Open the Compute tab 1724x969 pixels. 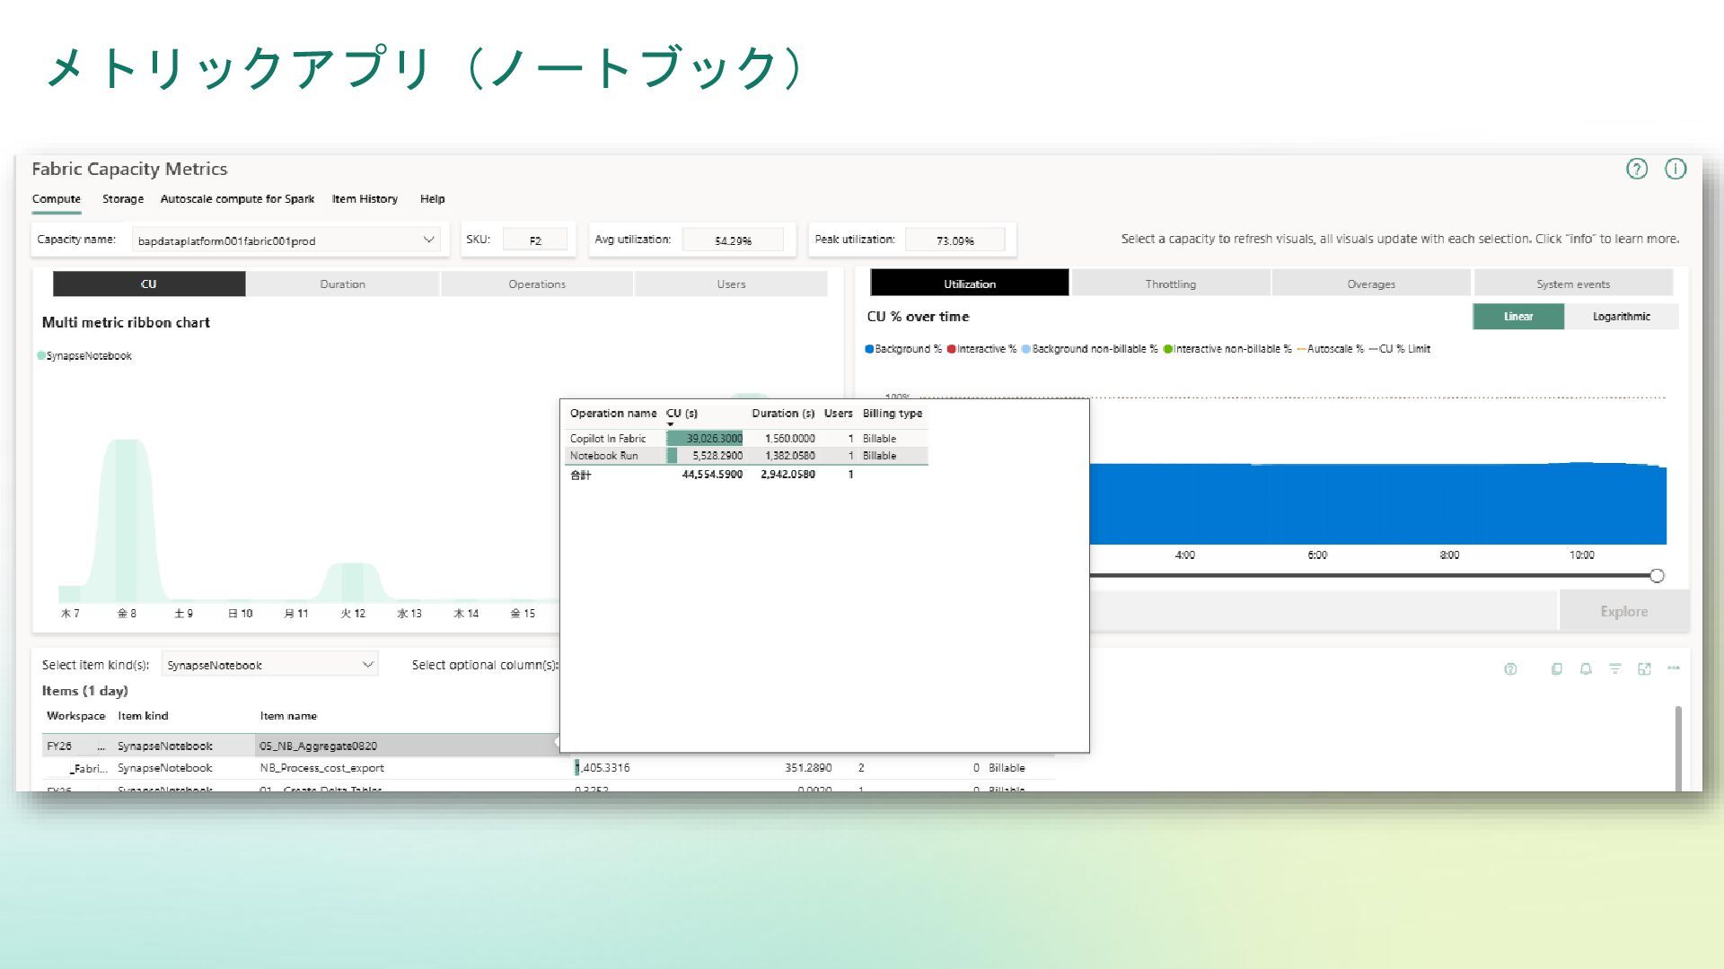coord(57,199)
